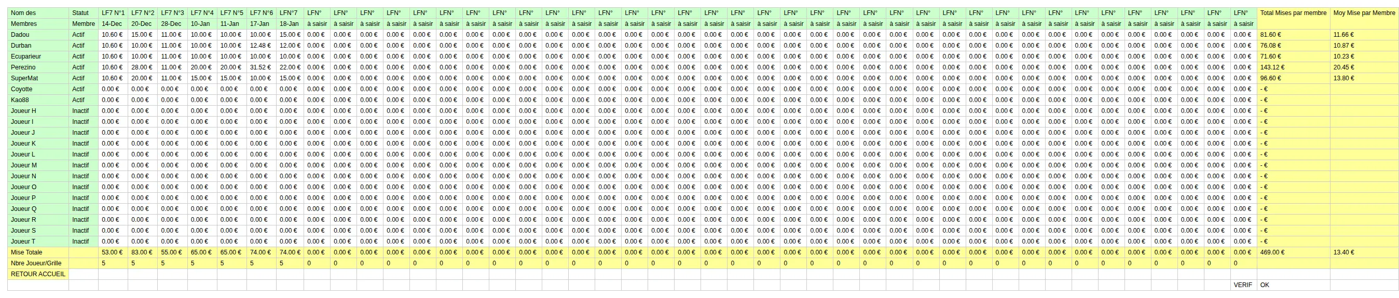This screenshot has height=298, width=1399.
Task: Select Perezino's 31.52 € stake cell
Action: [261, 67]
